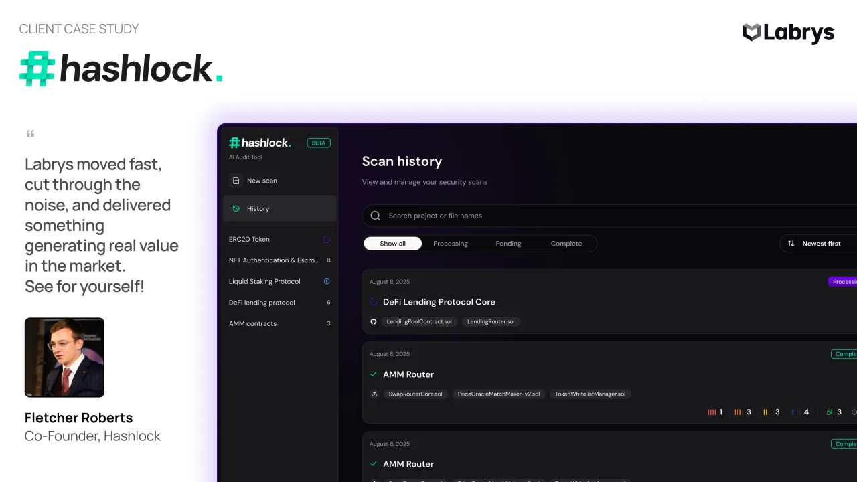Click the New scan plus icon

tap(236, 181)
